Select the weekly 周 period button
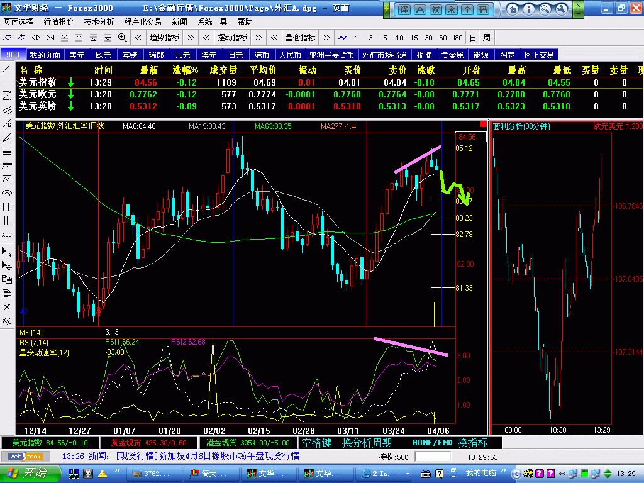Screen dimensions: 644x483 [x=487, y=38]
